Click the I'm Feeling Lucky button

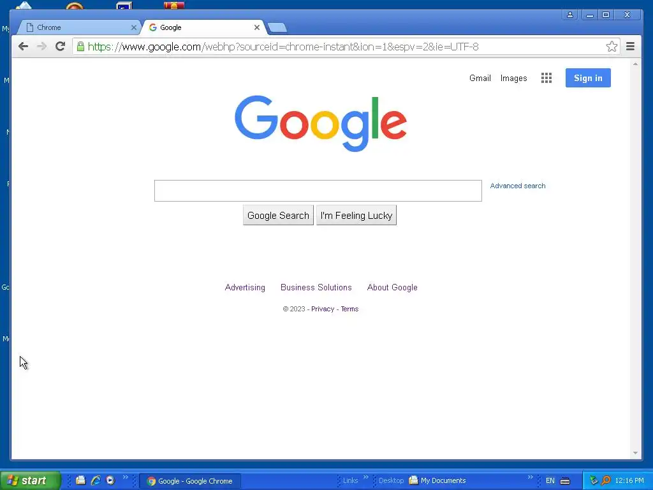pyautogui.click(x=356, y=216)
